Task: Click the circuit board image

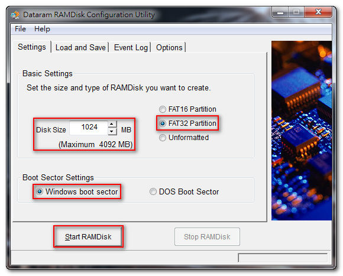Action: (302, 131)
